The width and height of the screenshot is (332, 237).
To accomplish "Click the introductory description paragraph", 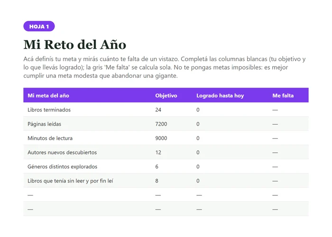I will pyautogui.click(x=165, y=67).
